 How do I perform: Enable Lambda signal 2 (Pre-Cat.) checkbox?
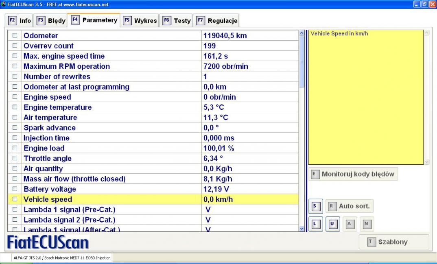(x=15, y=220)
